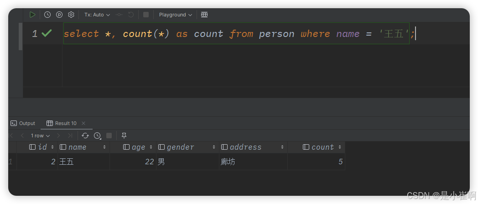This screenshot has height=204, width=478.
Task: Go to first page of results
Action: 11,136
